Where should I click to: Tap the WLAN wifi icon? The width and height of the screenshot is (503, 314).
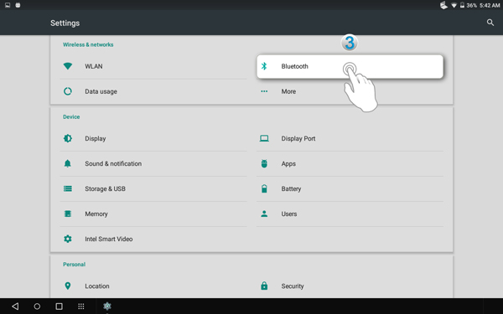pyautogui.click(x=68, y=66)
